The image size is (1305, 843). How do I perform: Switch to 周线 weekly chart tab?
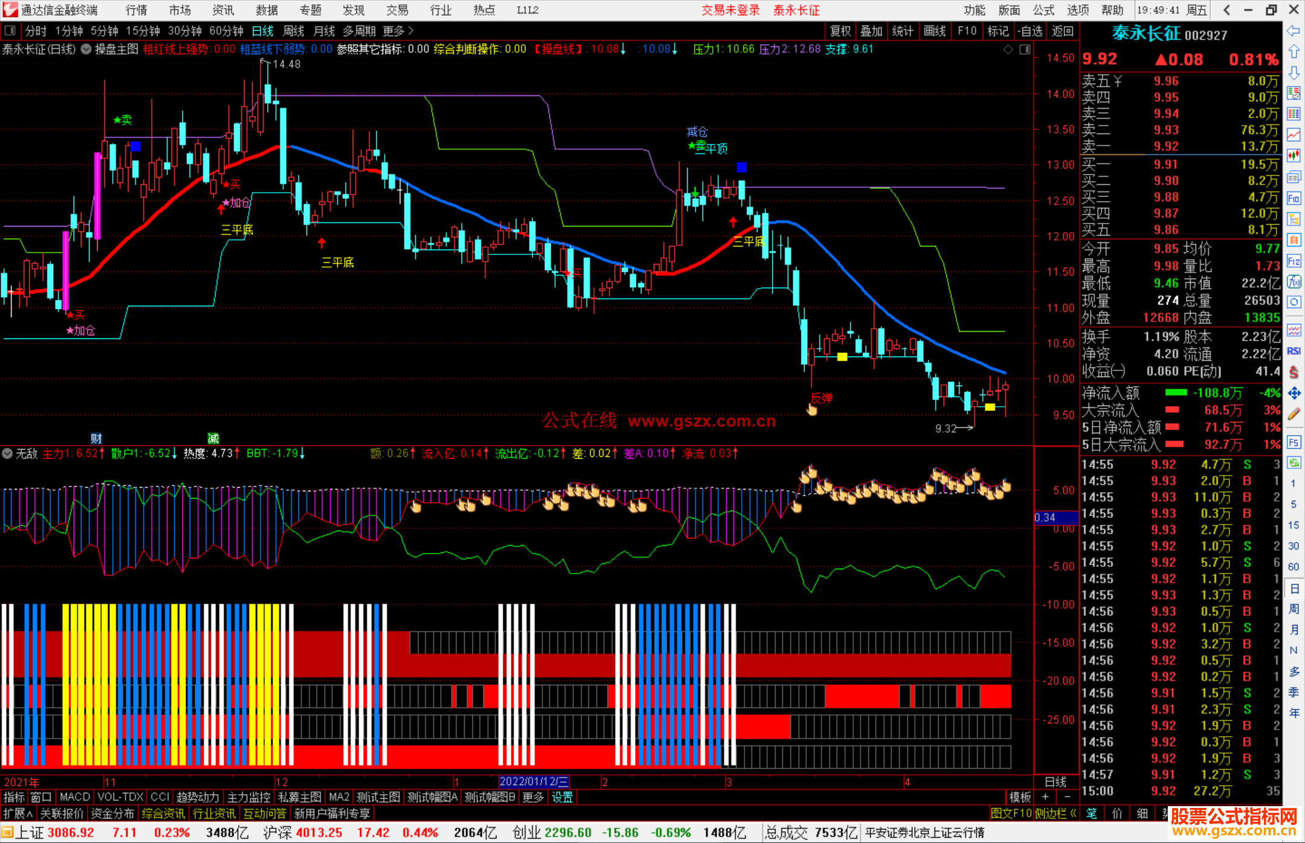coord(294,31)
